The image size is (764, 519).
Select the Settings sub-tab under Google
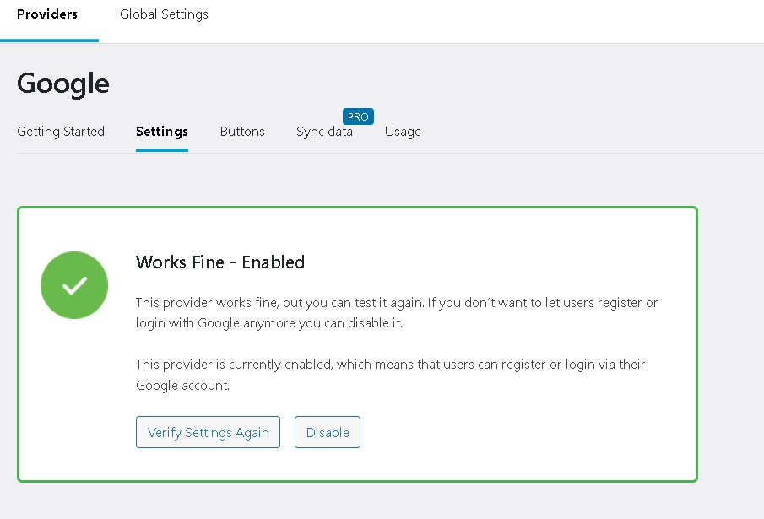tap(161, 132)
